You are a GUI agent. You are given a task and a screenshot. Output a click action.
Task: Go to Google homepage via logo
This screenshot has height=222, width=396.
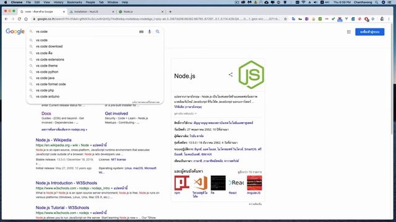click(15, 31)
